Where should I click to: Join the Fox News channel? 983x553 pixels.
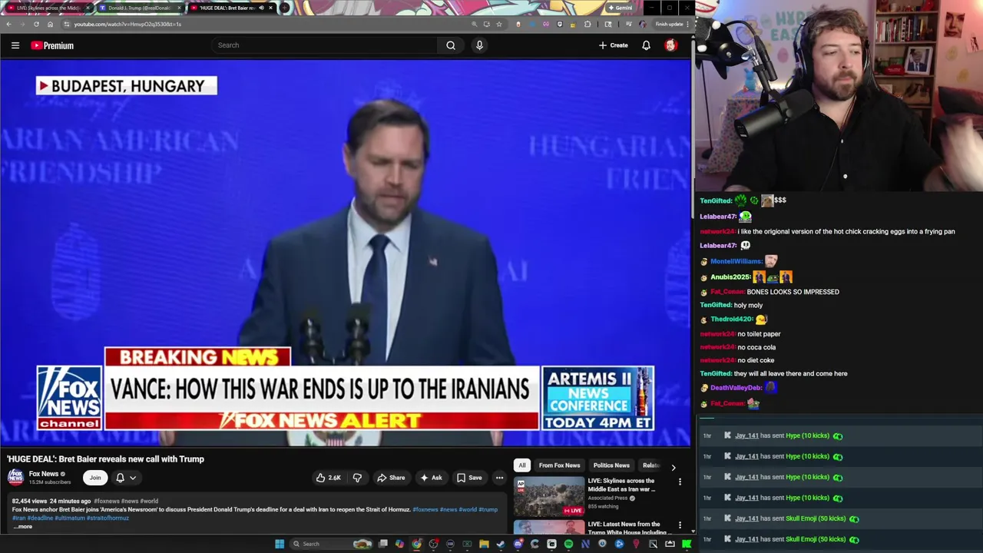95,478
